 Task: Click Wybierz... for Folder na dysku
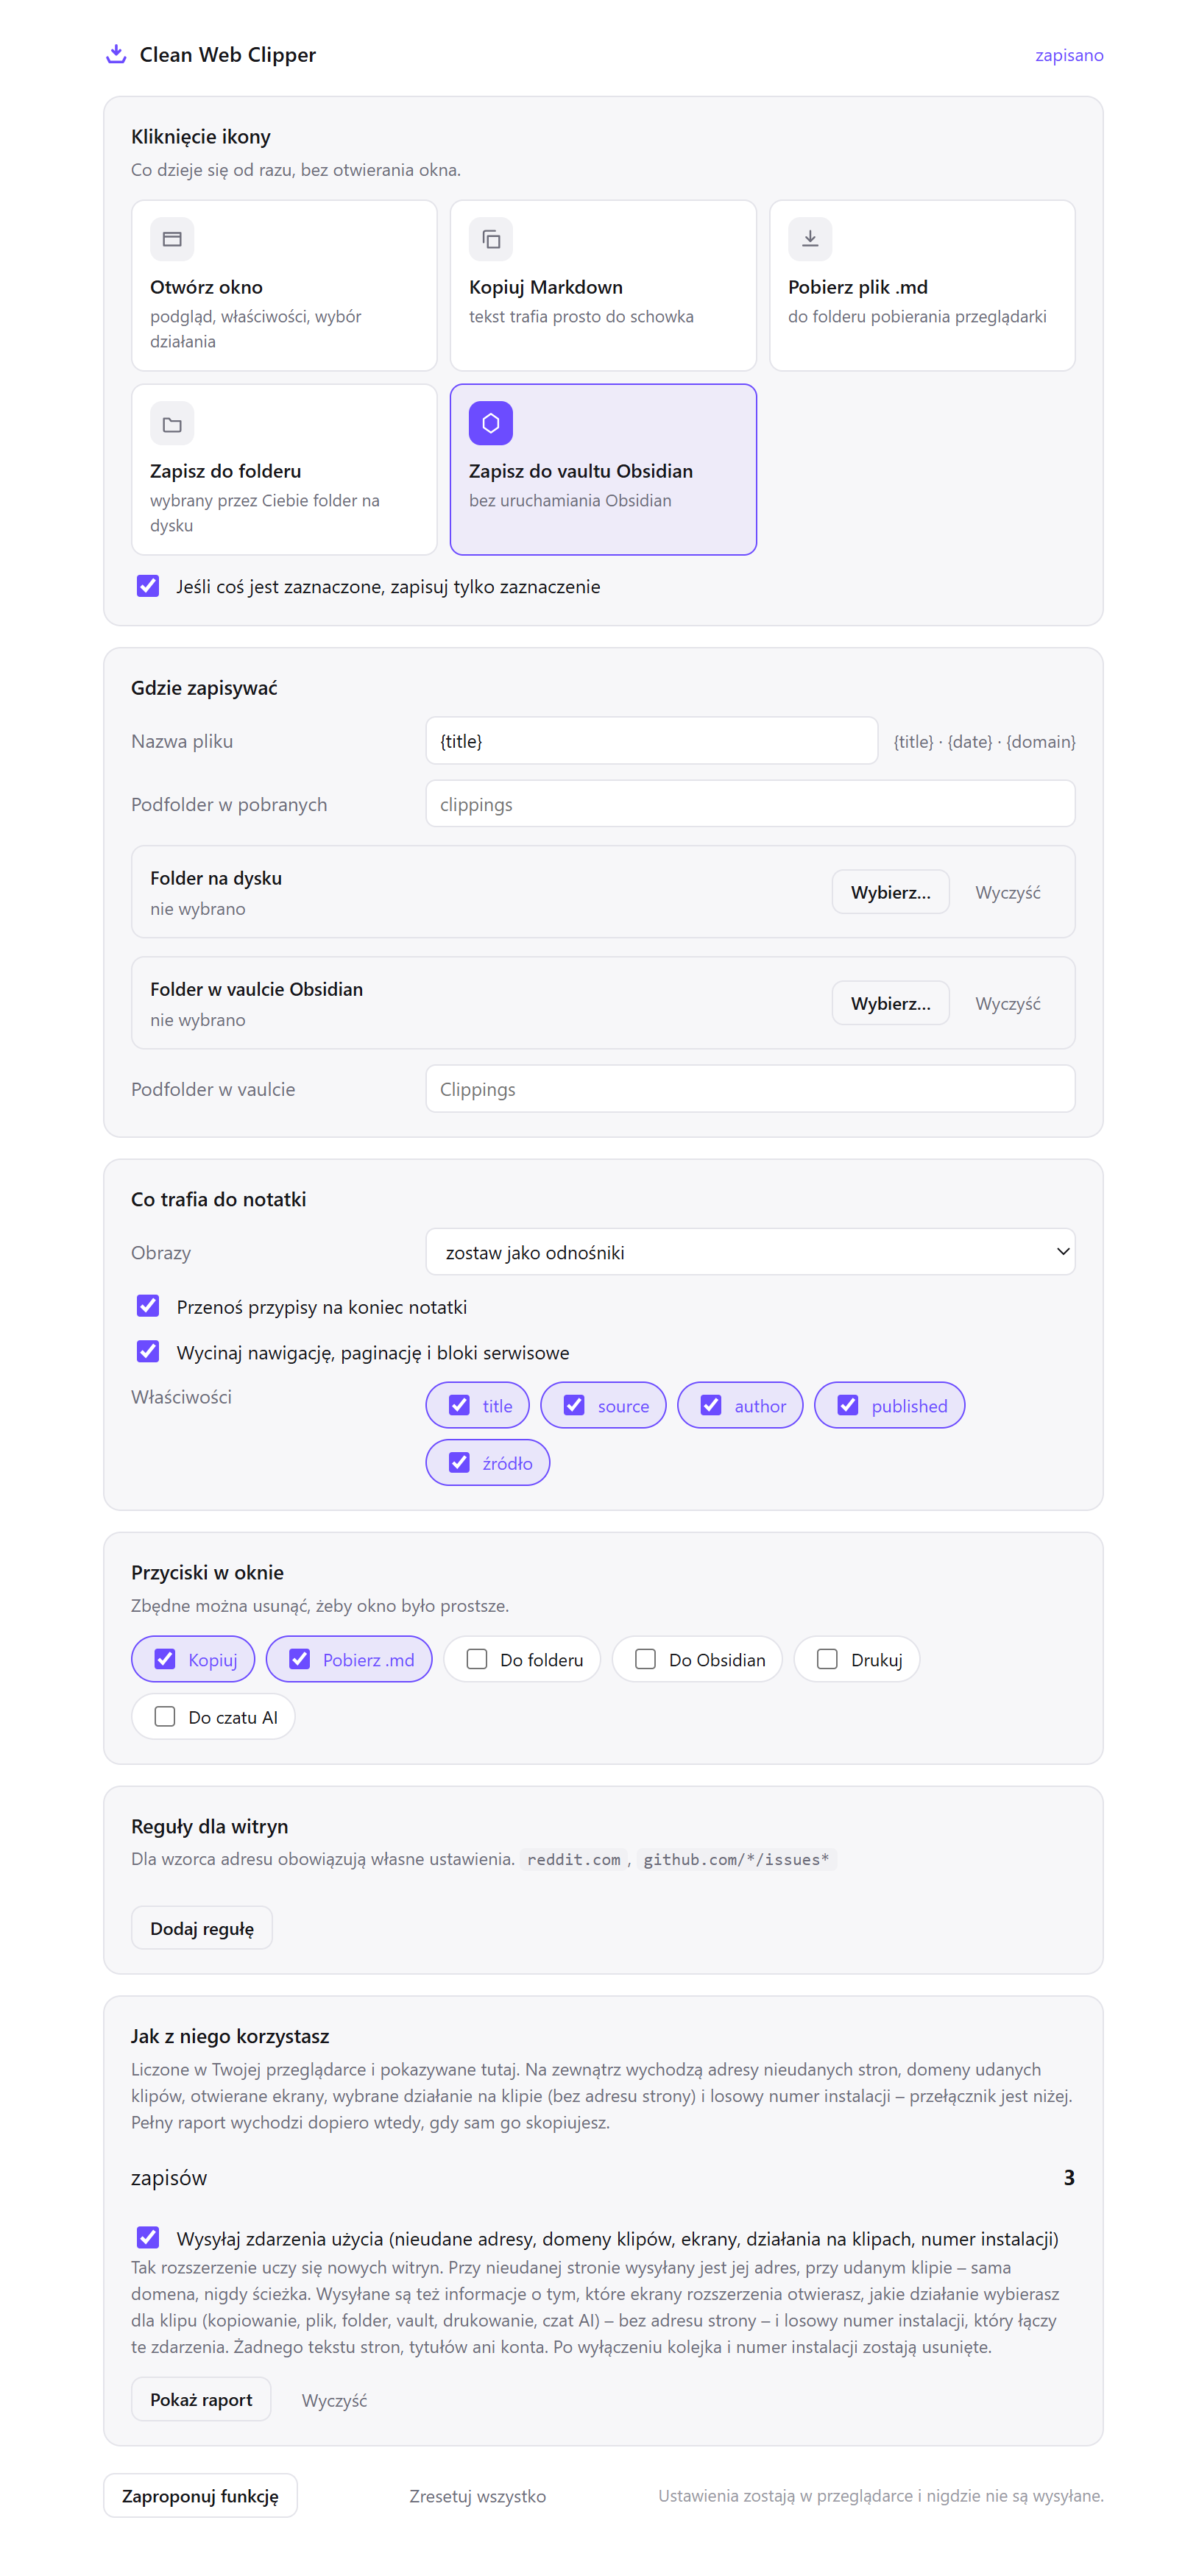click(x=889, y=891)
